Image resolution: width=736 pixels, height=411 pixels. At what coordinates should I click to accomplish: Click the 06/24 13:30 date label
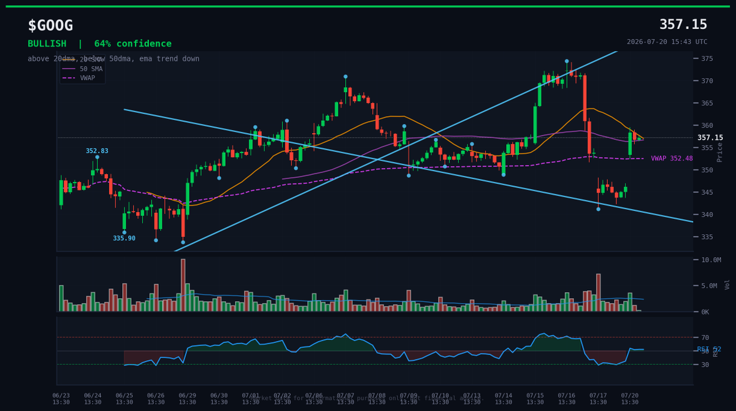click(x=93, y=399)
